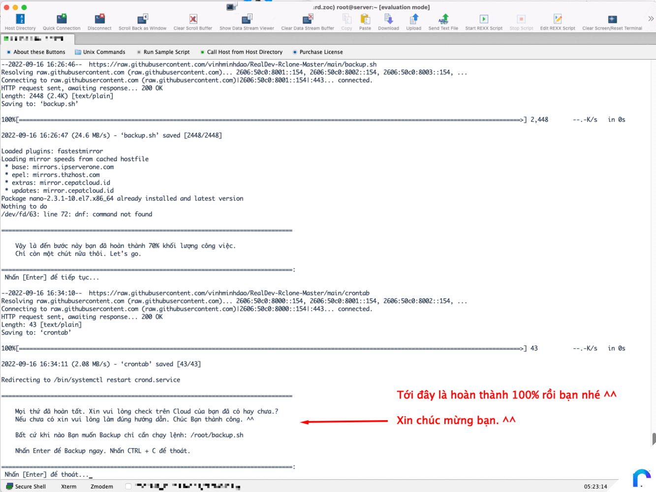Screen dimensions: 656x492
Task: Toggle the status bar checkbox beside Zmodem
Action: 128,487
